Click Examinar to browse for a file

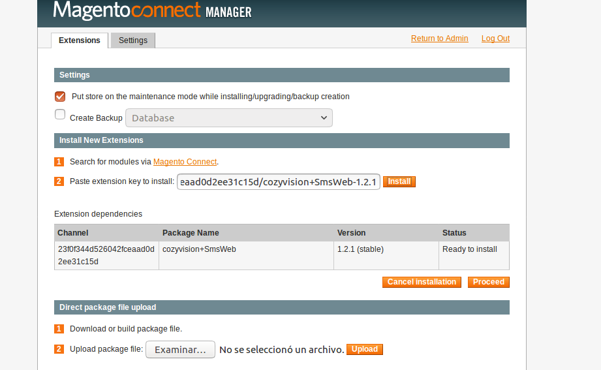pyautogui.click(x=180, y=350)
